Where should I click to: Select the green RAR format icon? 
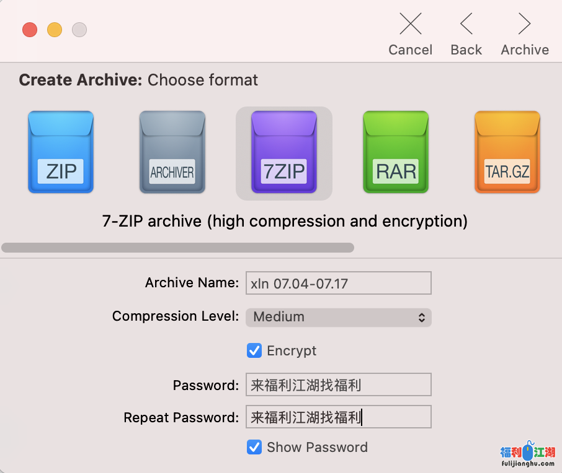396,152
